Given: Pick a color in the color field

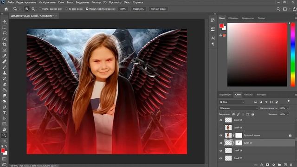Looking at the screenshot, I should click(x=257, y=55).
